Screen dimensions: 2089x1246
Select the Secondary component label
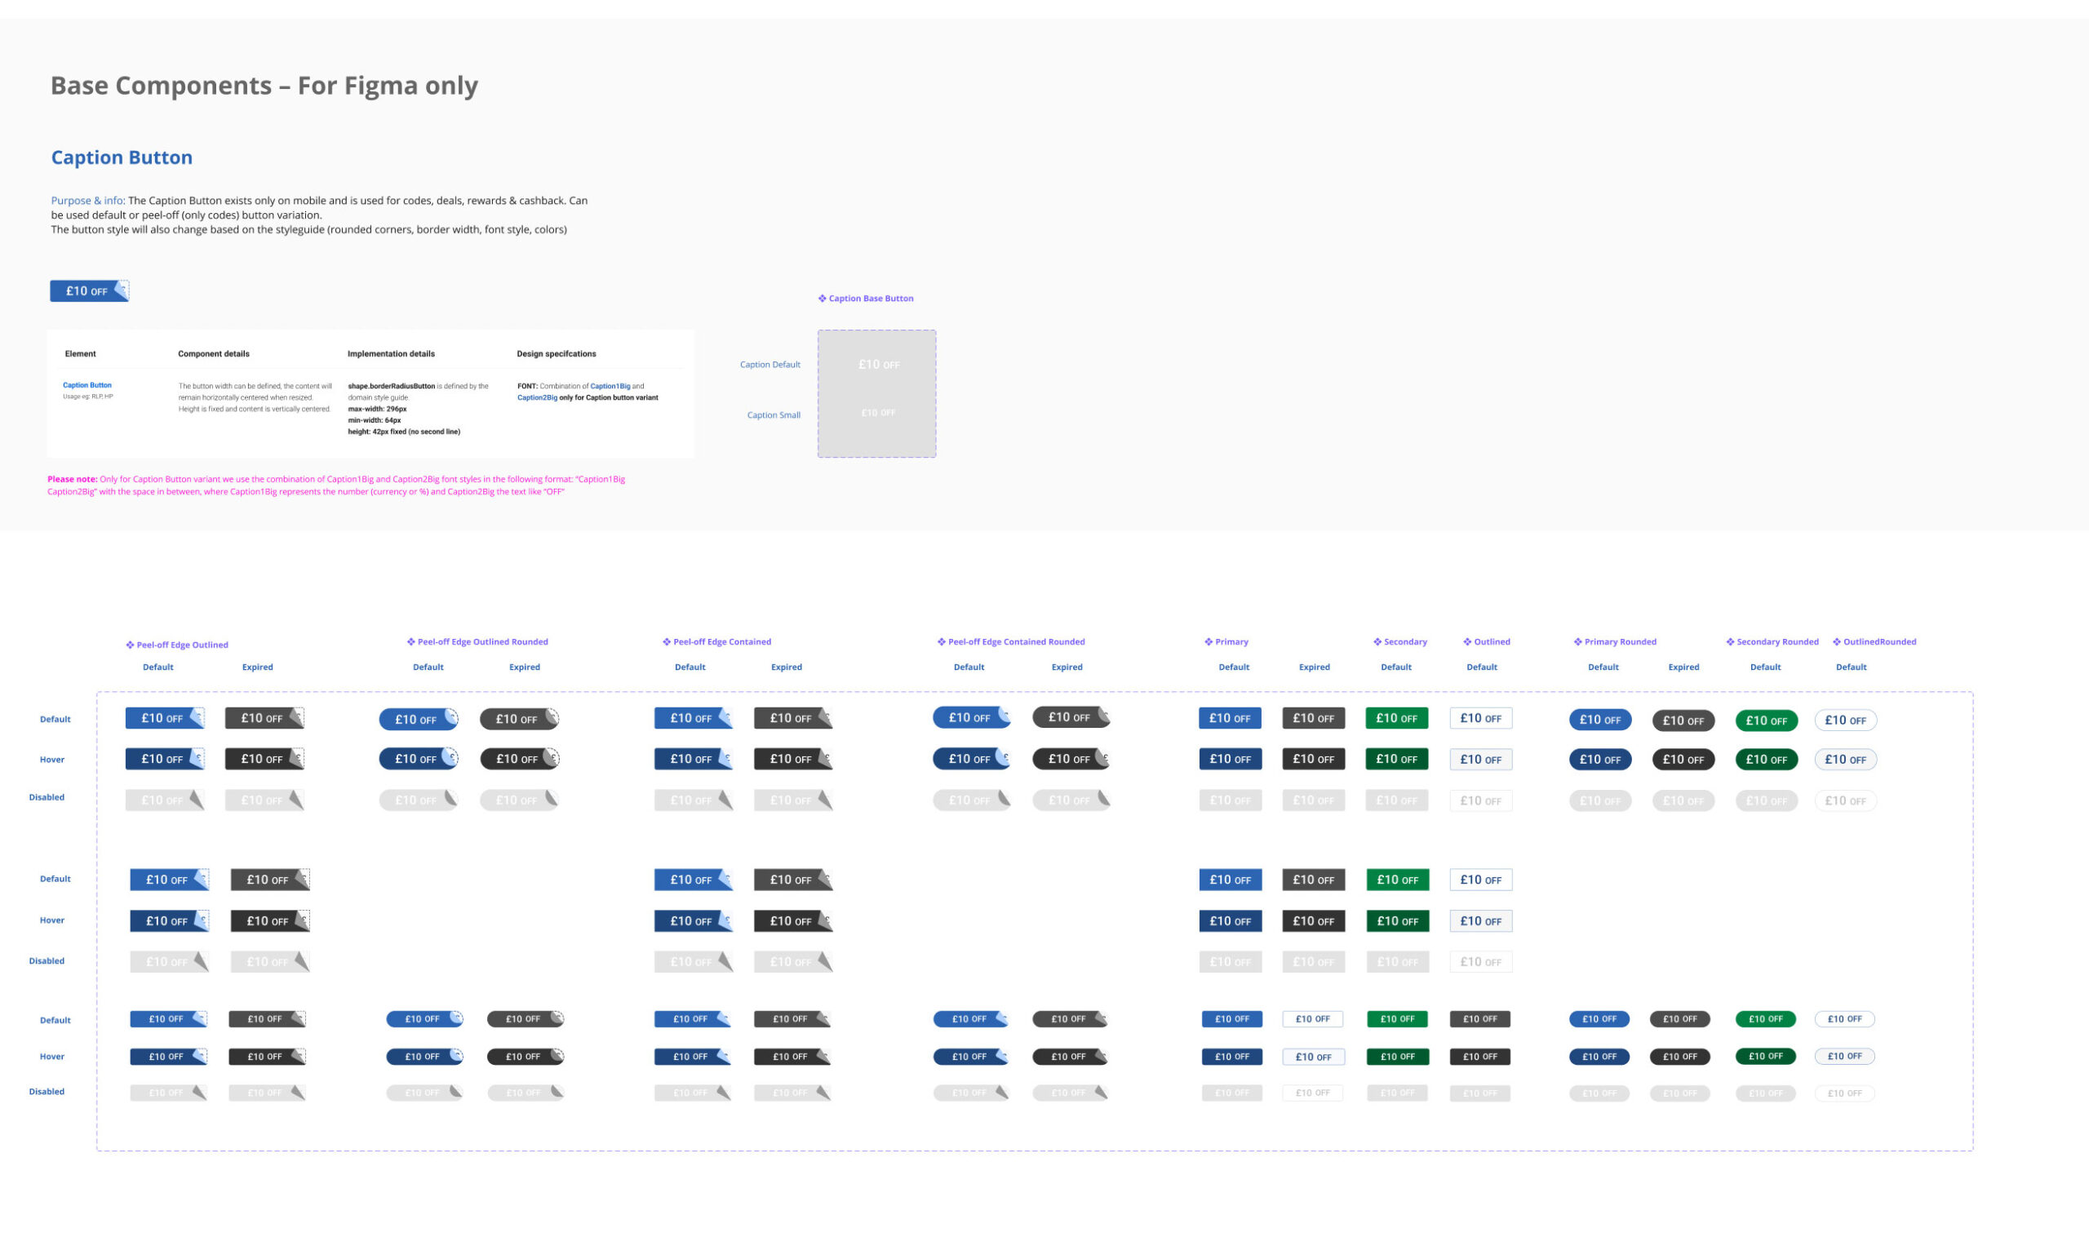click(1405, 641)
